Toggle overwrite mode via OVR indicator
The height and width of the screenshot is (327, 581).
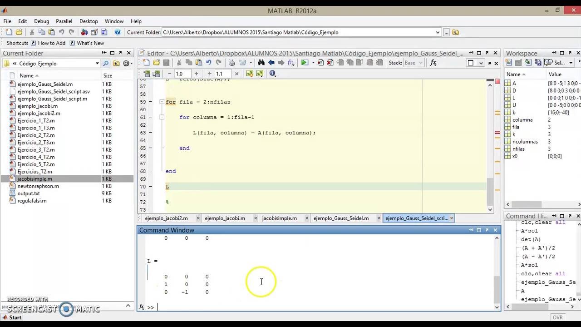tap(558, 317)
